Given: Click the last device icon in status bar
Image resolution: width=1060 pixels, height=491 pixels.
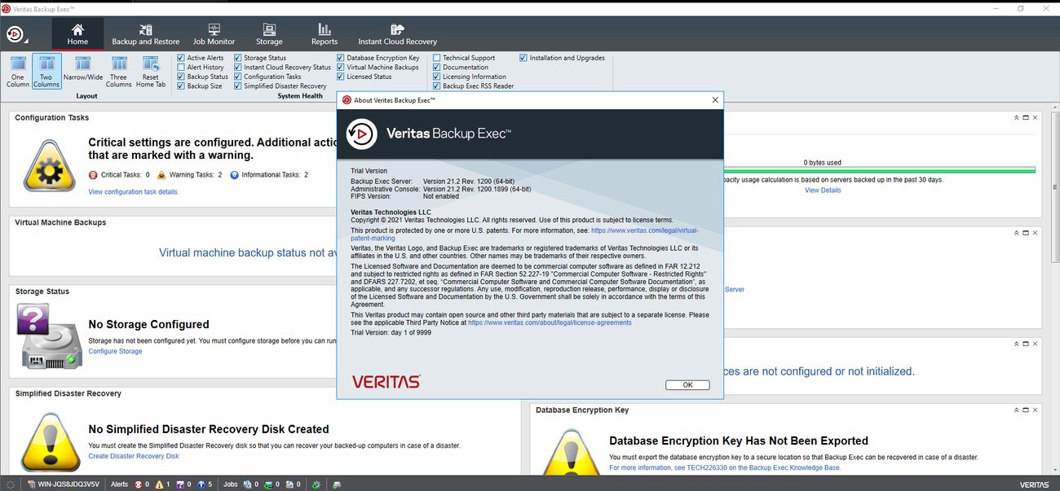Looking at the screenshot, I should [x=337, y=484].
